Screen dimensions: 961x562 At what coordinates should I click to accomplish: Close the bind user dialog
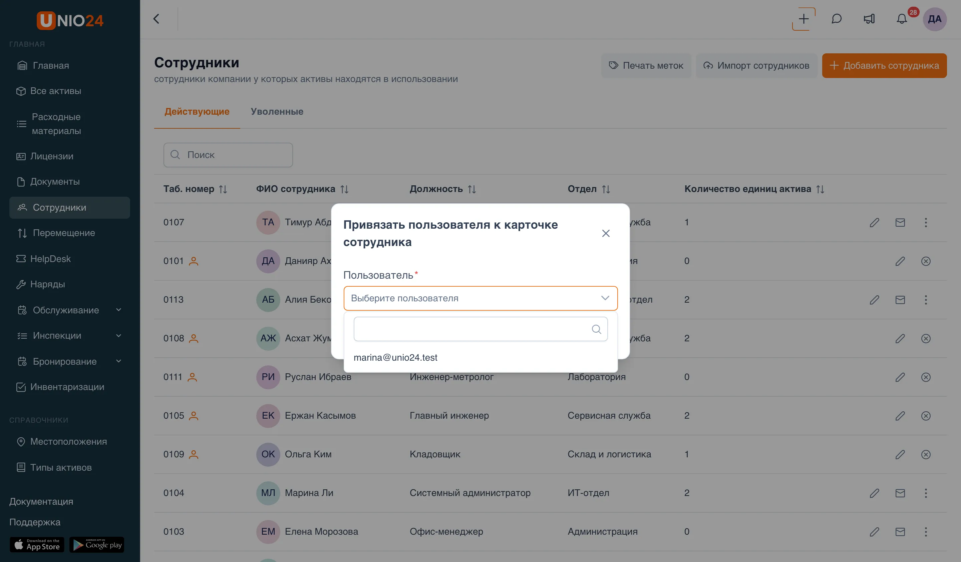pos(606,233)
